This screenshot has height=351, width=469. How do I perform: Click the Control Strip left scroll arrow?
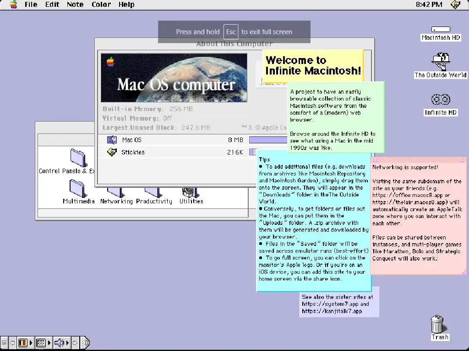click(12, 343)
